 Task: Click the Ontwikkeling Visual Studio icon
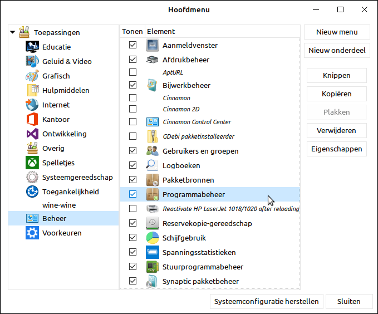pos(32,134)
